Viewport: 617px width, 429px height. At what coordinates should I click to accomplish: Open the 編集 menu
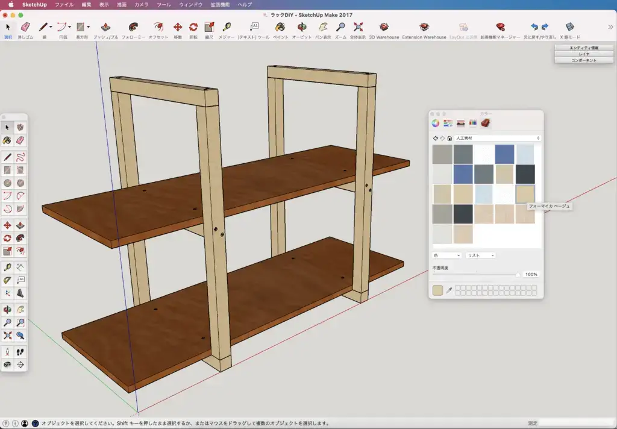pos(86,5)
